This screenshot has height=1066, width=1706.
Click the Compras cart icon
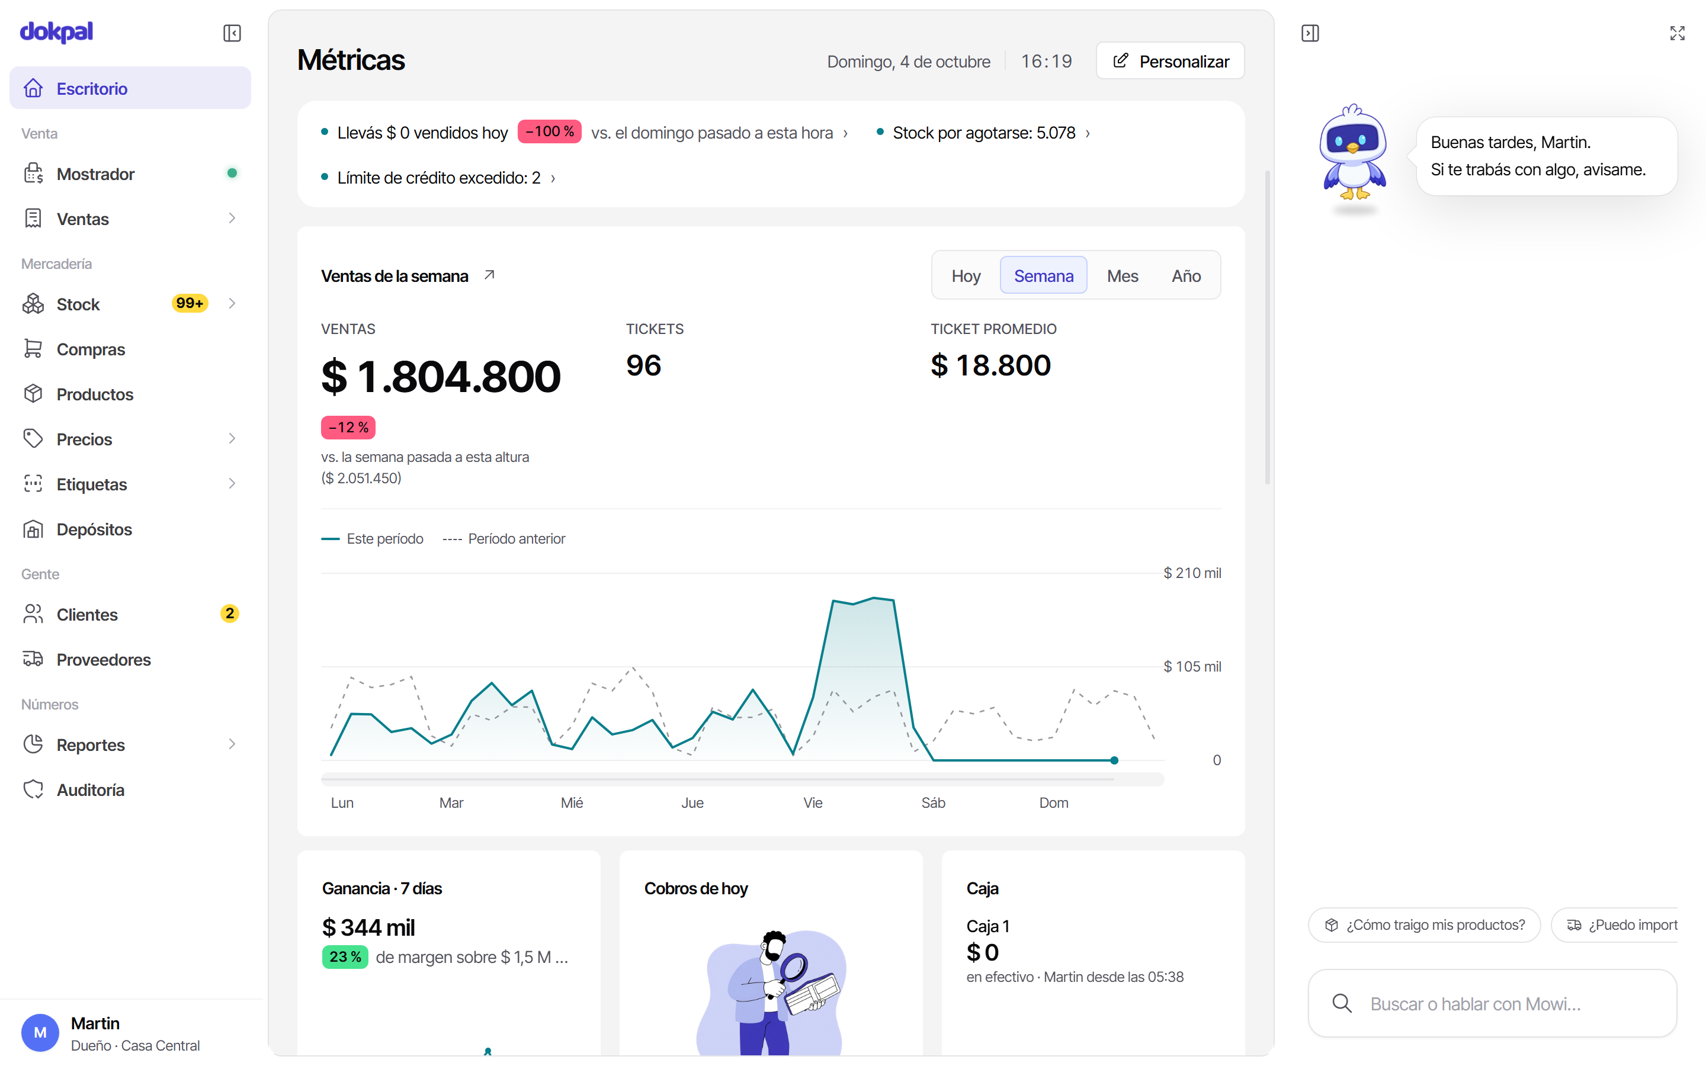(x=33, y=349)
